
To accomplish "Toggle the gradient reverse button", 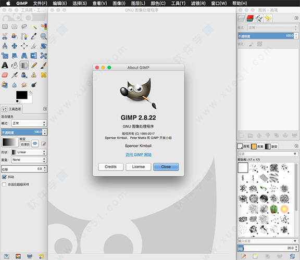I will pos(35,144).
